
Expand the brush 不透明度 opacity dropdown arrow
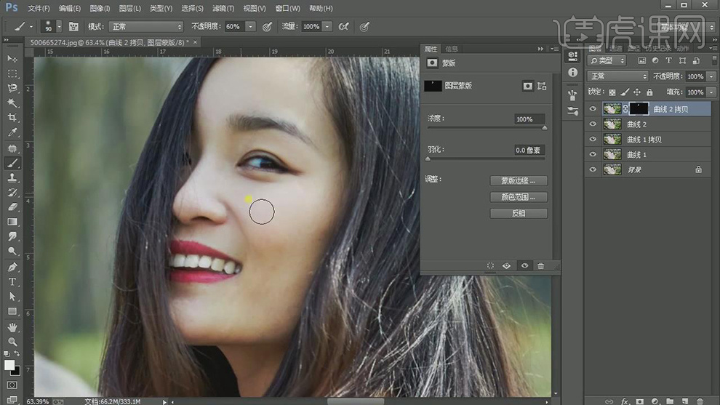coord(250,26)
